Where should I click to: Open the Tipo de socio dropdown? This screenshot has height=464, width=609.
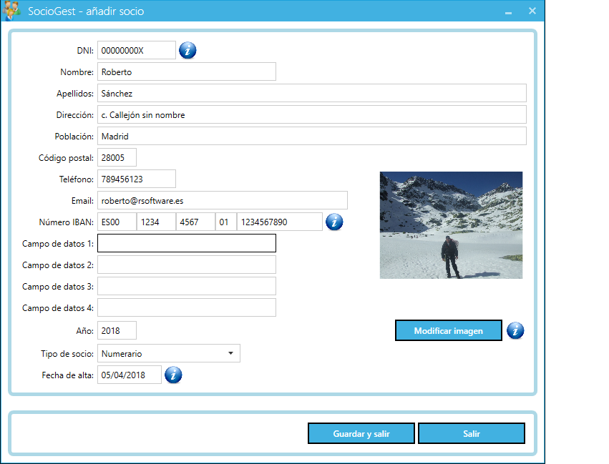[x=169, y=353]
